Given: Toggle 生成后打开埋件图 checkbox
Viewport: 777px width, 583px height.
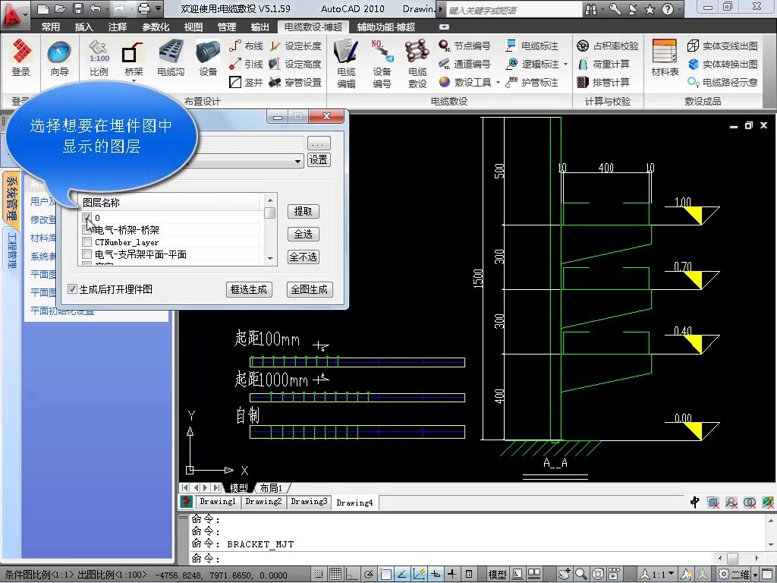Looking at the screenshot, I should pyautogui.click(x=72, y=289).
